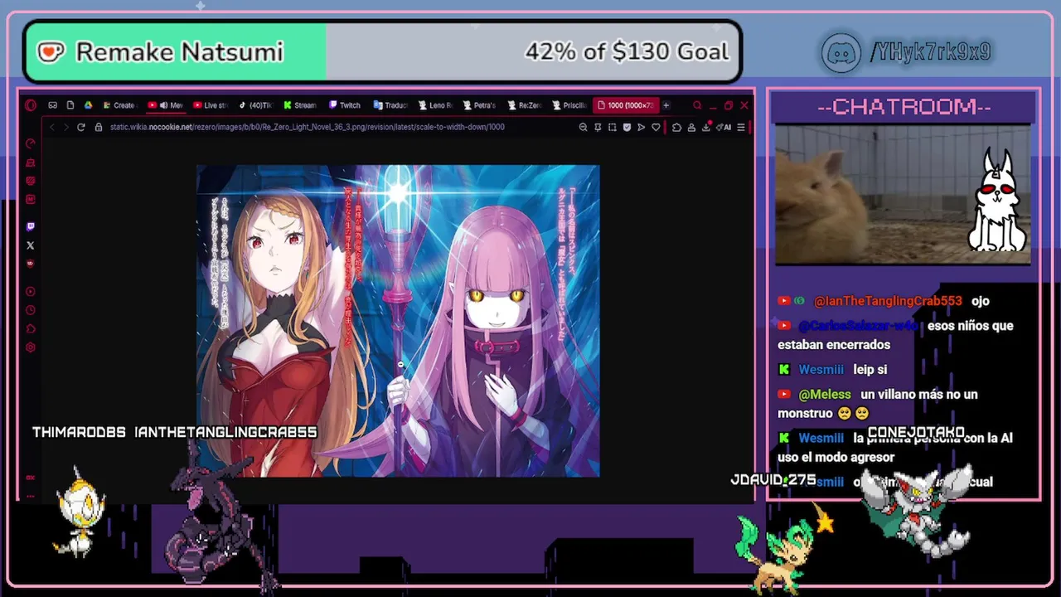The width and height of the screenshot is (1061, 597).
Task: Click the '--CHATROOM--' header
Action: (904, 107)
